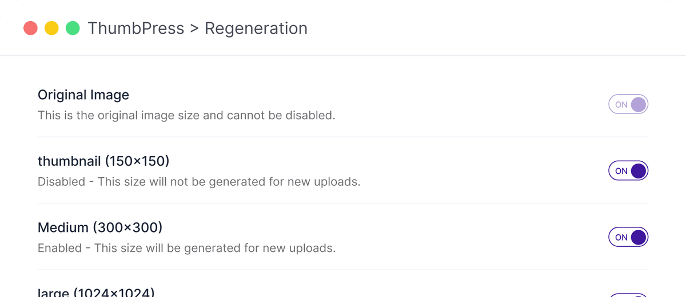Click the faded knob on the Original Image toggle
686x297 pixels.
638,104
